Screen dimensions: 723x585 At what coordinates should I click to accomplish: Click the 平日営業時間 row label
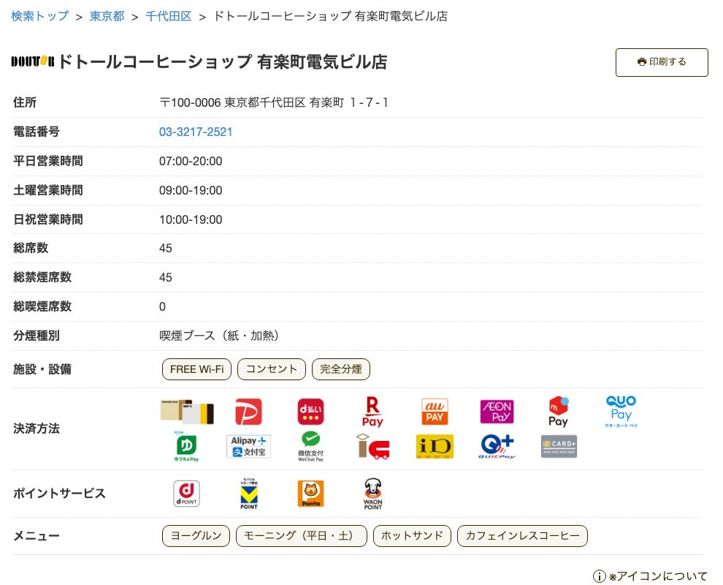[48, 161]
